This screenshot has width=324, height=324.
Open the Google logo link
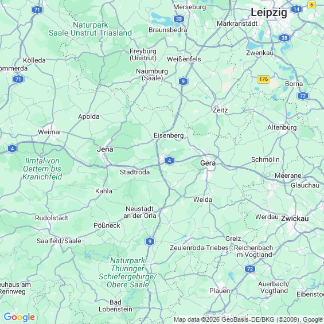(19, 317)
